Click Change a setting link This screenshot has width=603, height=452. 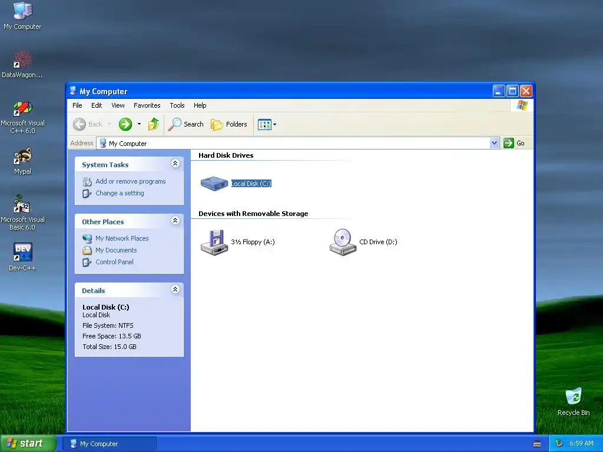click(120, 193)
